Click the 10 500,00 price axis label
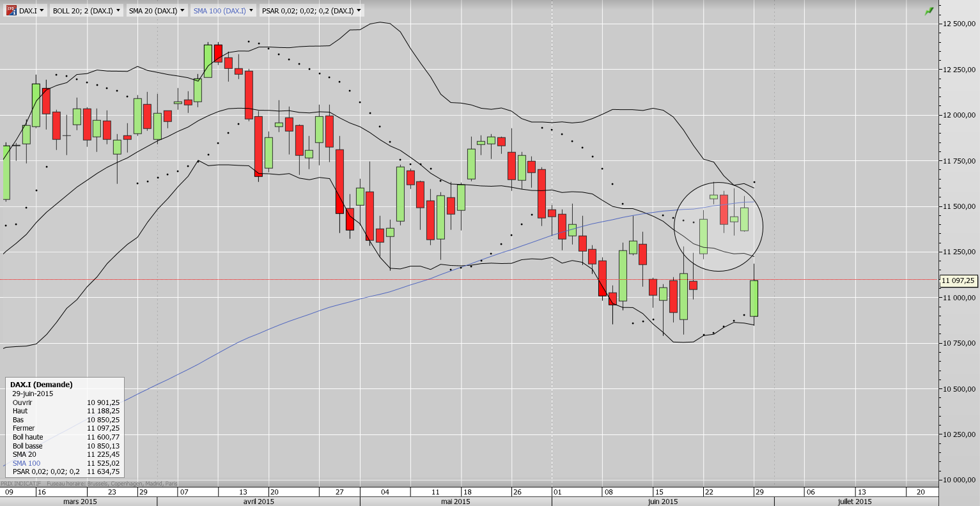The image size is (980, 506). (x=960, y=389)
